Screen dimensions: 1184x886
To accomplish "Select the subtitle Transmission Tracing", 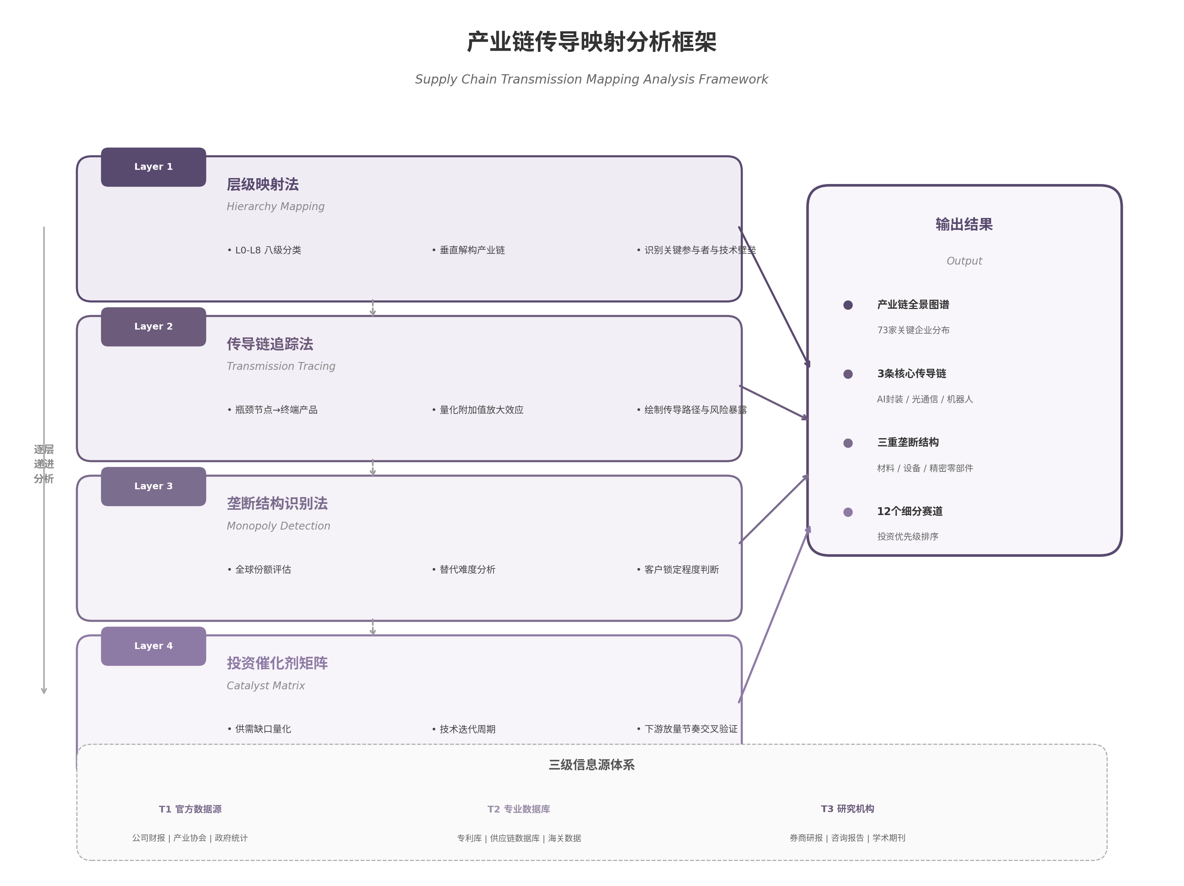I will [281, 366].
